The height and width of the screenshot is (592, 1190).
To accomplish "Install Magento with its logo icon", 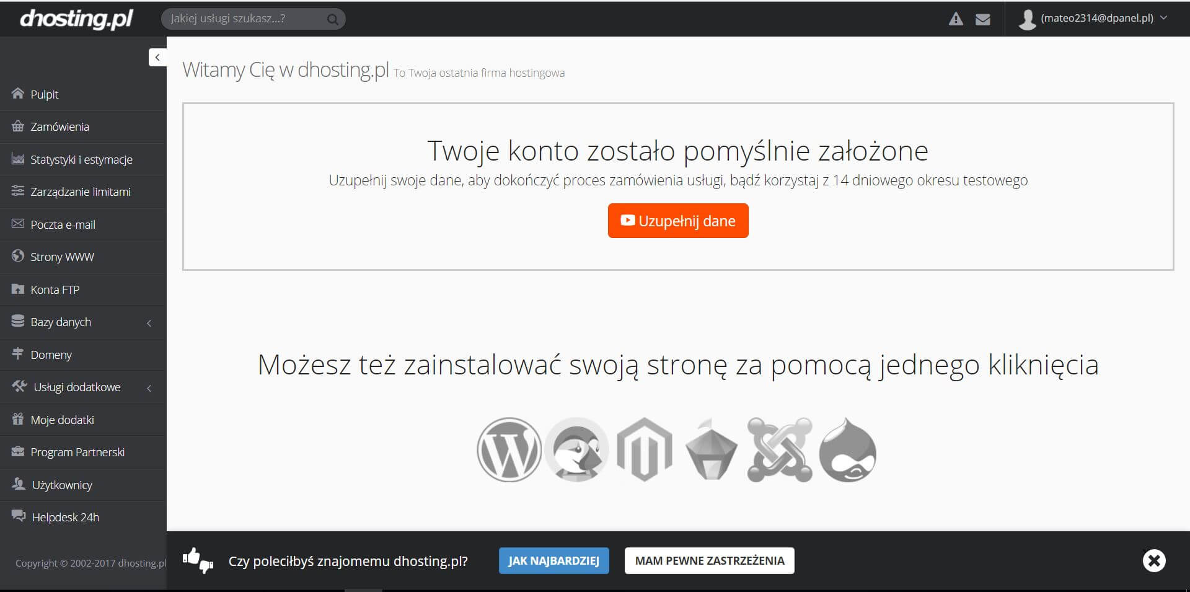I will click(x=645, y=450).
